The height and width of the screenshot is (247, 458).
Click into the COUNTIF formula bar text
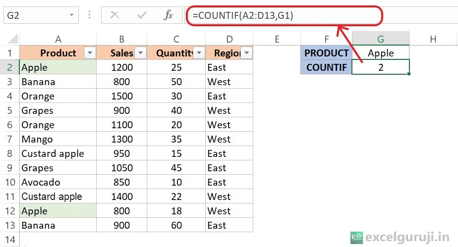click(x=243, y=15)
